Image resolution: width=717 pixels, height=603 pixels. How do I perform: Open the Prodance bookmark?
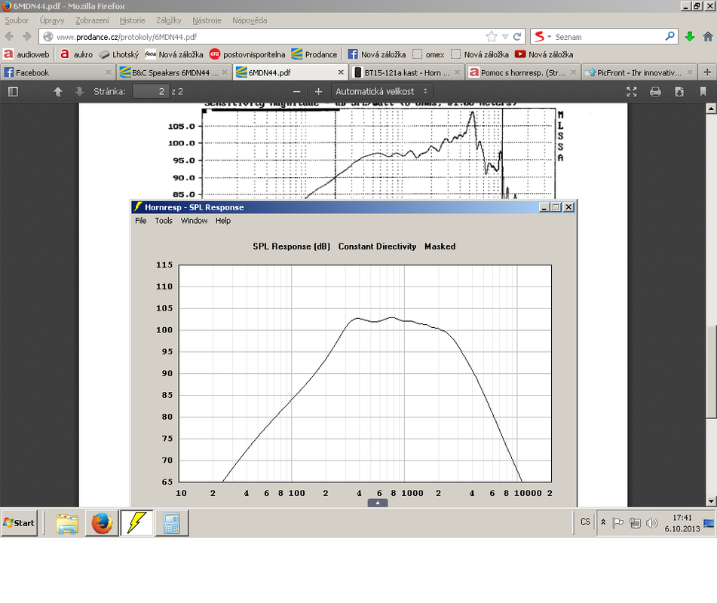[x=314, y=54]
